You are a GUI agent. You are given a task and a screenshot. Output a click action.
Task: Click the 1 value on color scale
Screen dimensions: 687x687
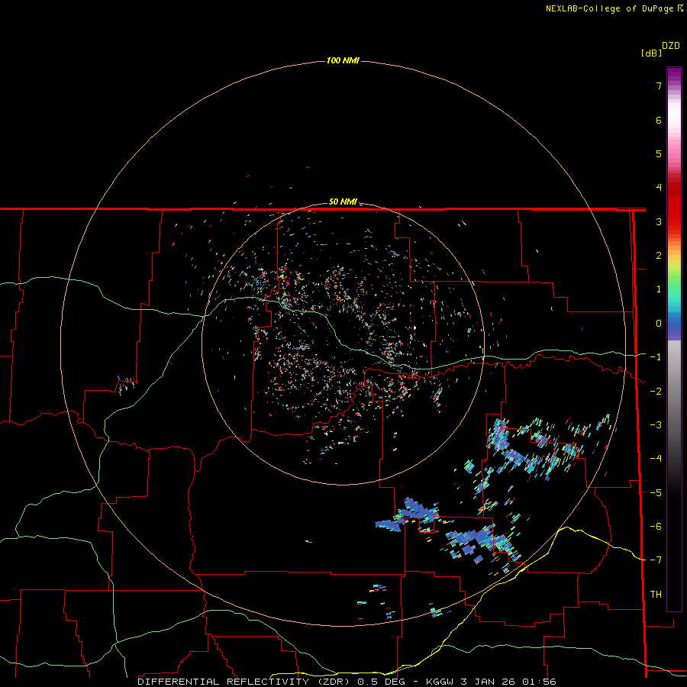coord(659,289)
